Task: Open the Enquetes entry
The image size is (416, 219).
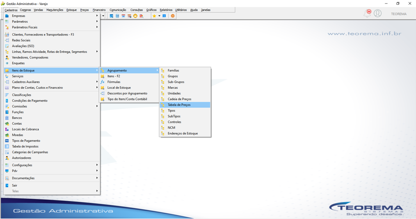Action: 52,63
